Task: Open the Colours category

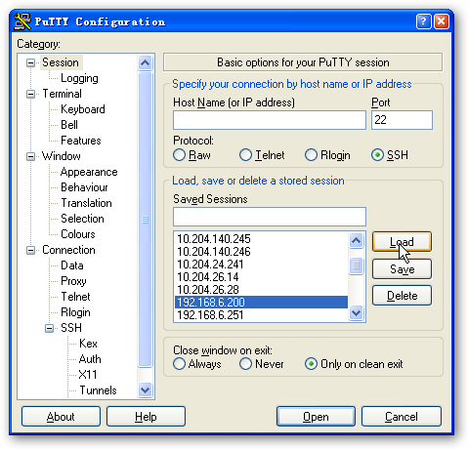Action: coord(78,234)
